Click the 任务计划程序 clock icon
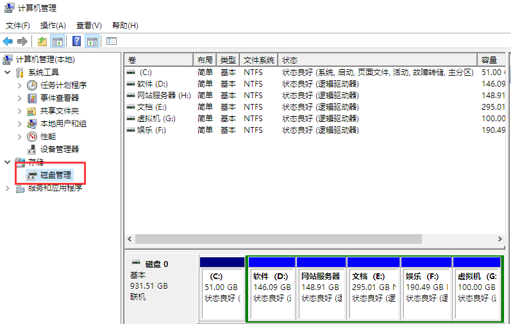The width and height of the screenshot is (511, 324). tap(32, 85)
